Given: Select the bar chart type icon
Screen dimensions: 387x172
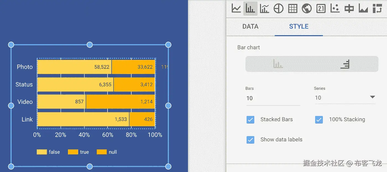Looking at the screenshot, I should pos(250,9).
